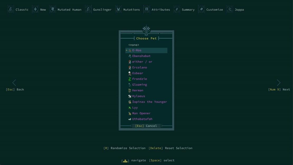Click the right chevron arrow above Next
Screen dimensions: 293x165
(x=278, y=82)
